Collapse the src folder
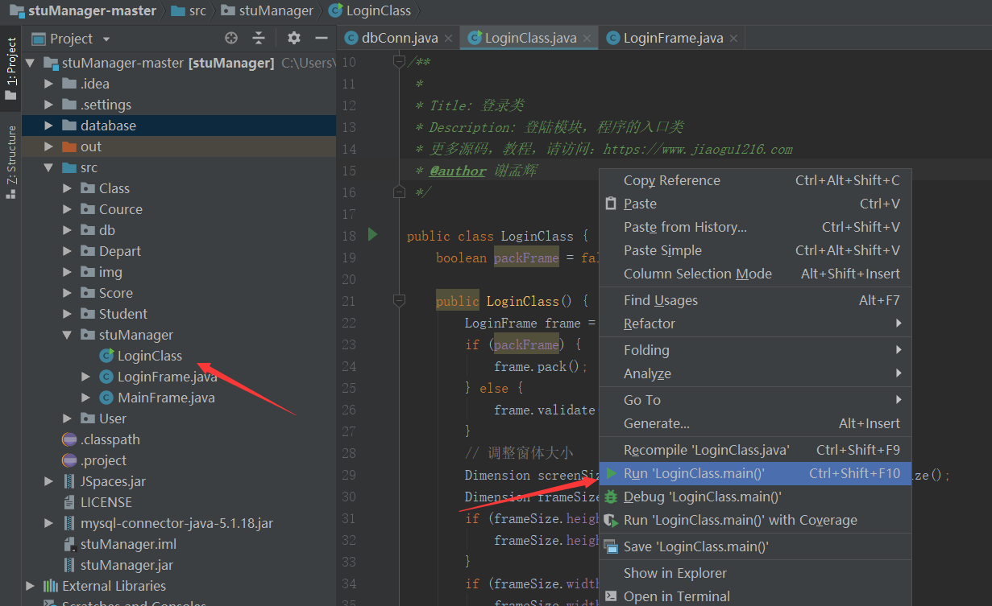Screen dimensions: 992x606 [48, 167]
